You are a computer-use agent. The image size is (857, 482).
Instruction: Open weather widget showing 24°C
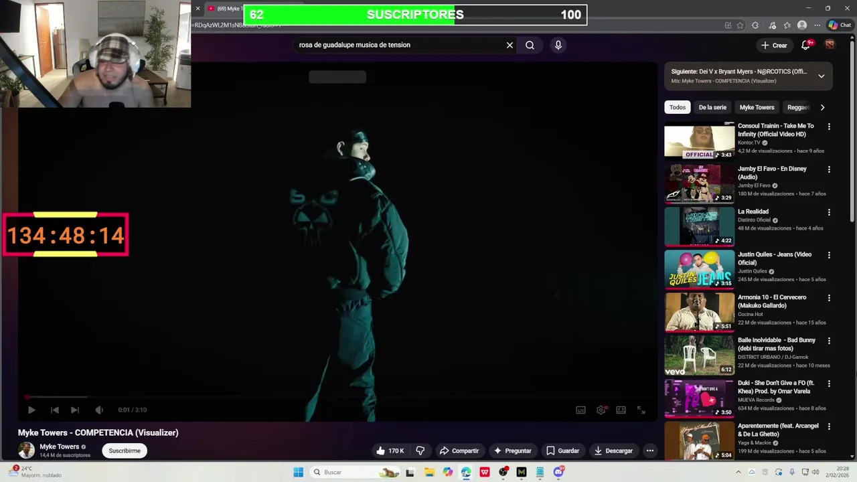33,472
